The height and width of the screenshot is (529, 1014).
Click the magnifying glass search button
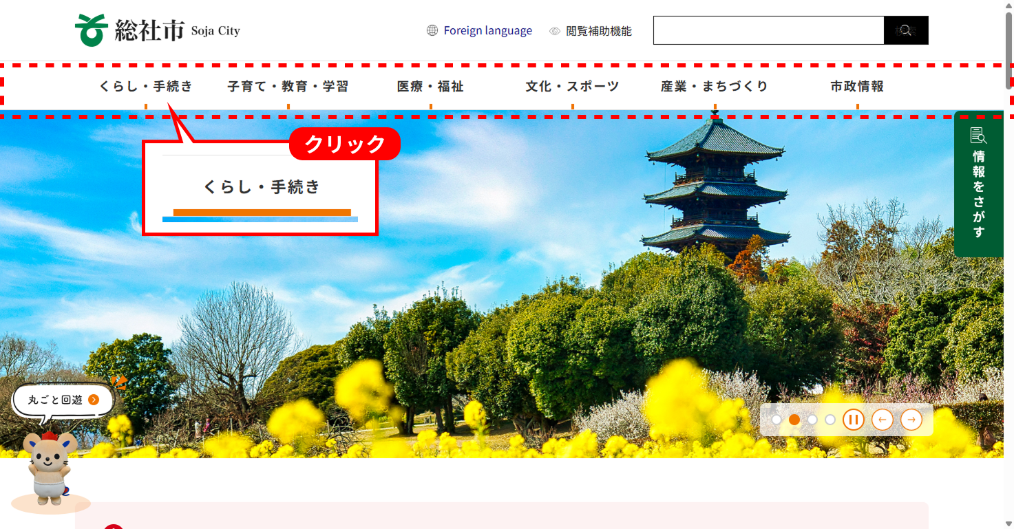[905, 30]
